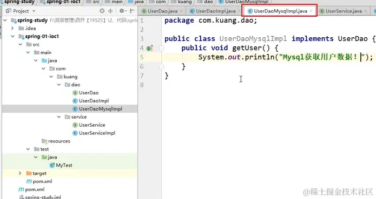This screenshot has height=199, width=376.
Task: Click the green string "Mysql获取用户数据！"
Action: point(322,57)
